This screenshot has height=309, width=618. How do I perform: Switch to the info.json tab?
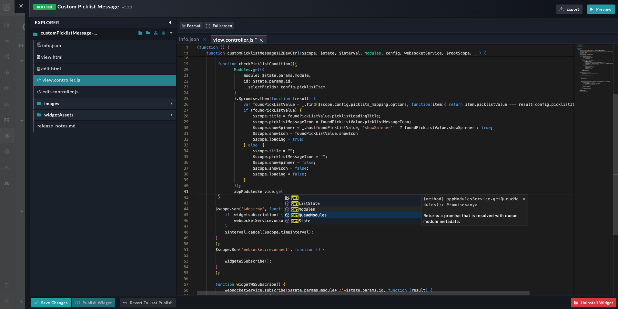tap(189, 39)
